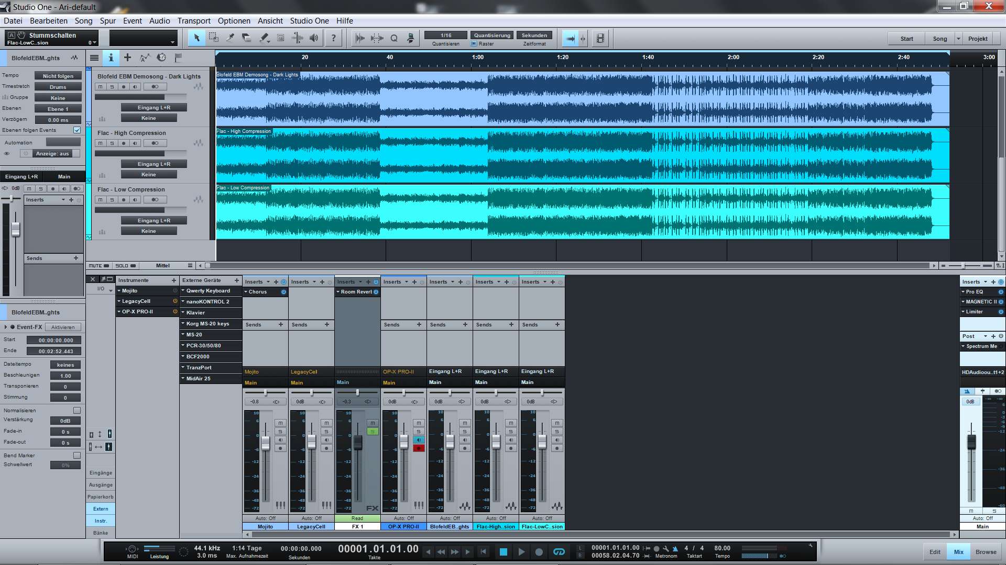Screen dimensions: 1006x565
Task: Open the Papierkorb mixer section
Action: tap(101, 497)
